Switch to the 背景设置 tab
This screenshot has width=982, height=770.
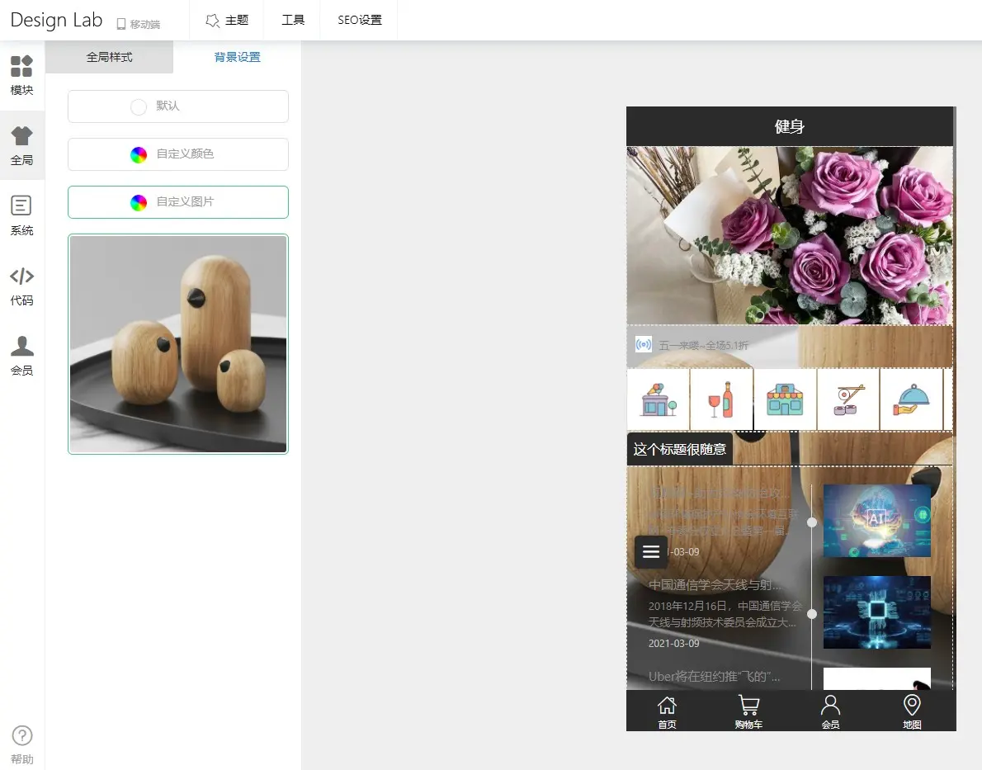pyautogui.click(x=238, y=57)
